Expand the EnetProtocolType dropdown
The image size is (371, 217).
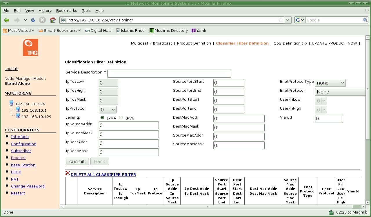click(x=330, y=83)
